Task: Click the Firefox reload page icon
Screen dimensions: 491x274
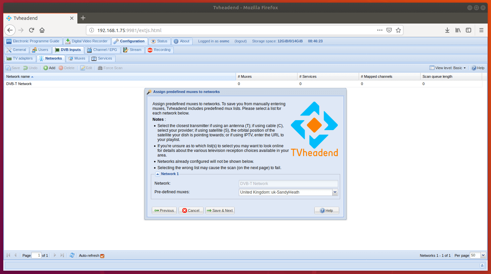Action: tap(31, 30)
